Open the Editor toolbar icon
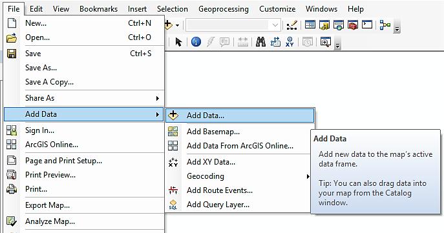 click(x=291, y=25)
